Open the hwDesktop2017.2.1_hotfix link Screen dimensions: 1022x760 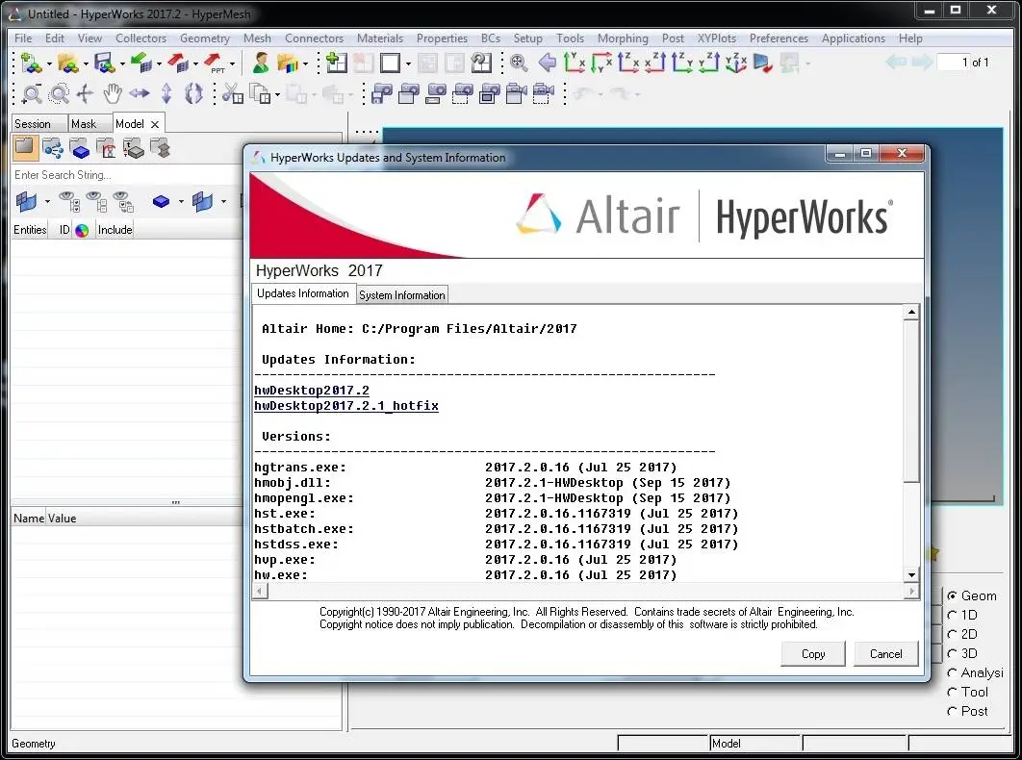tap(346, 406)
